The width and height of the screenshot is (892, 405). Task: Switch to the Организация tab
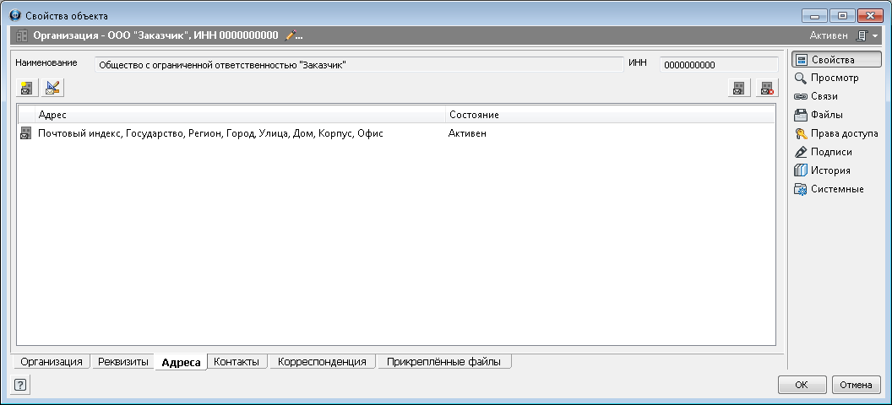(51, 361)
